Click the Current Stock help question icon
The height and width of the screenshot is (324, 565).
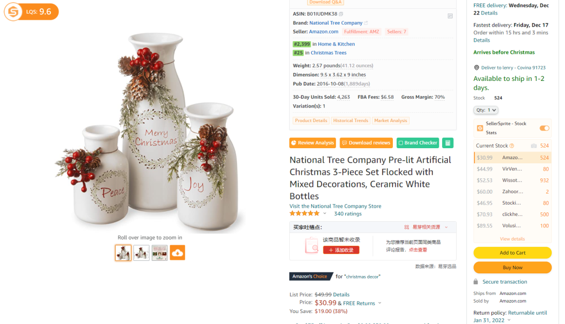coord(512,146)
